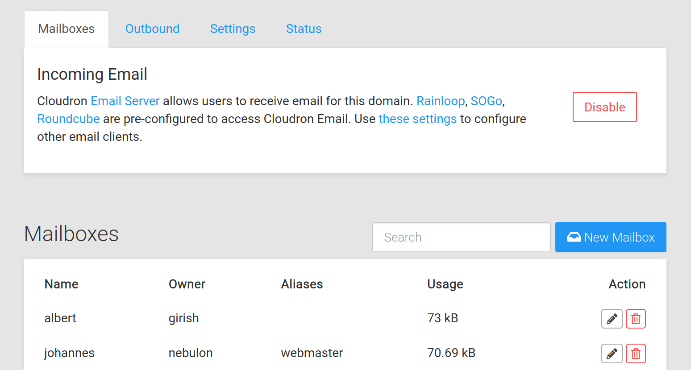
Task: Focus the mailbox Search field
Action: pyautogui.click(x=462, y=237)
